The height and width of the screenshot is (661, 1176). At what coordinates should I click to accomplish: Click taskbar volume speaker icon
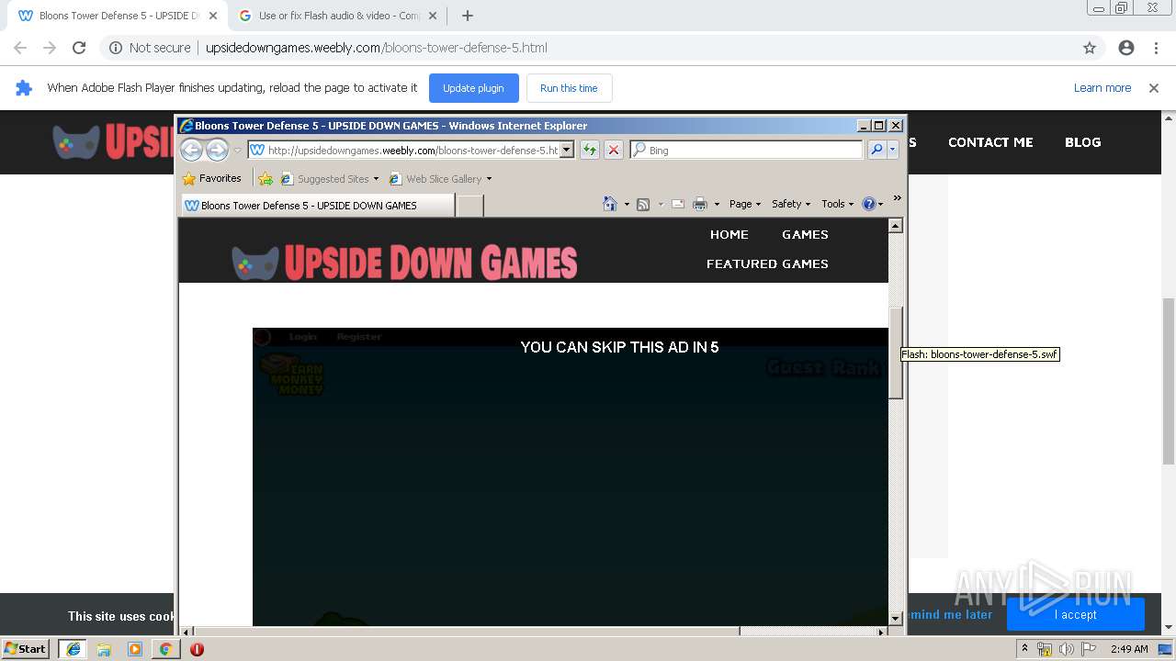pos(1067,649)
